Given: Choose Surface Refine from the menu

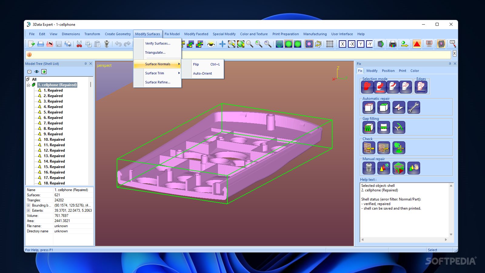Looking at the screenshot, I should [x=158, y=82].
